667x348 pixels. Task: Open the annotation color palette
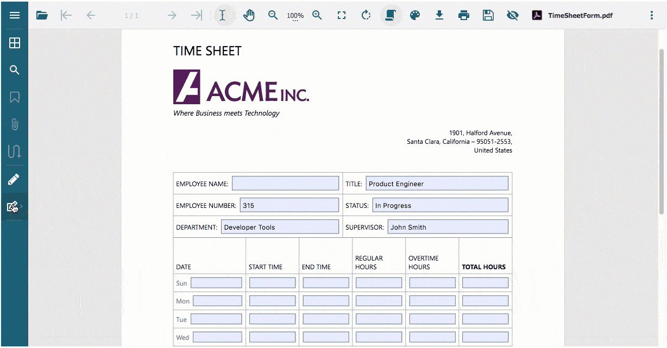coord(414,15)
